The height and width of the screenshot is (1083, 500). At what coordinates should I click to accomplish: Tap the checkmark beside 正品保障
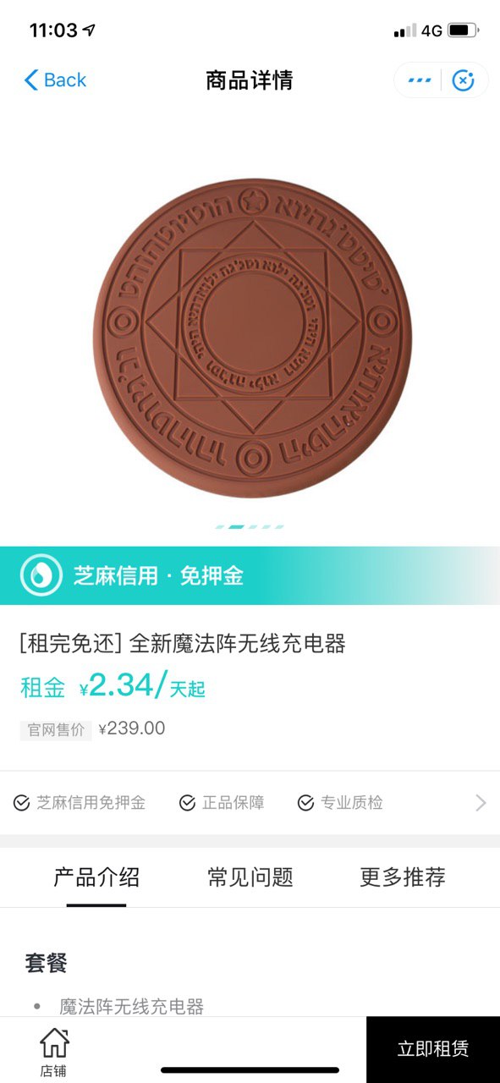click(x=188, y=803)
